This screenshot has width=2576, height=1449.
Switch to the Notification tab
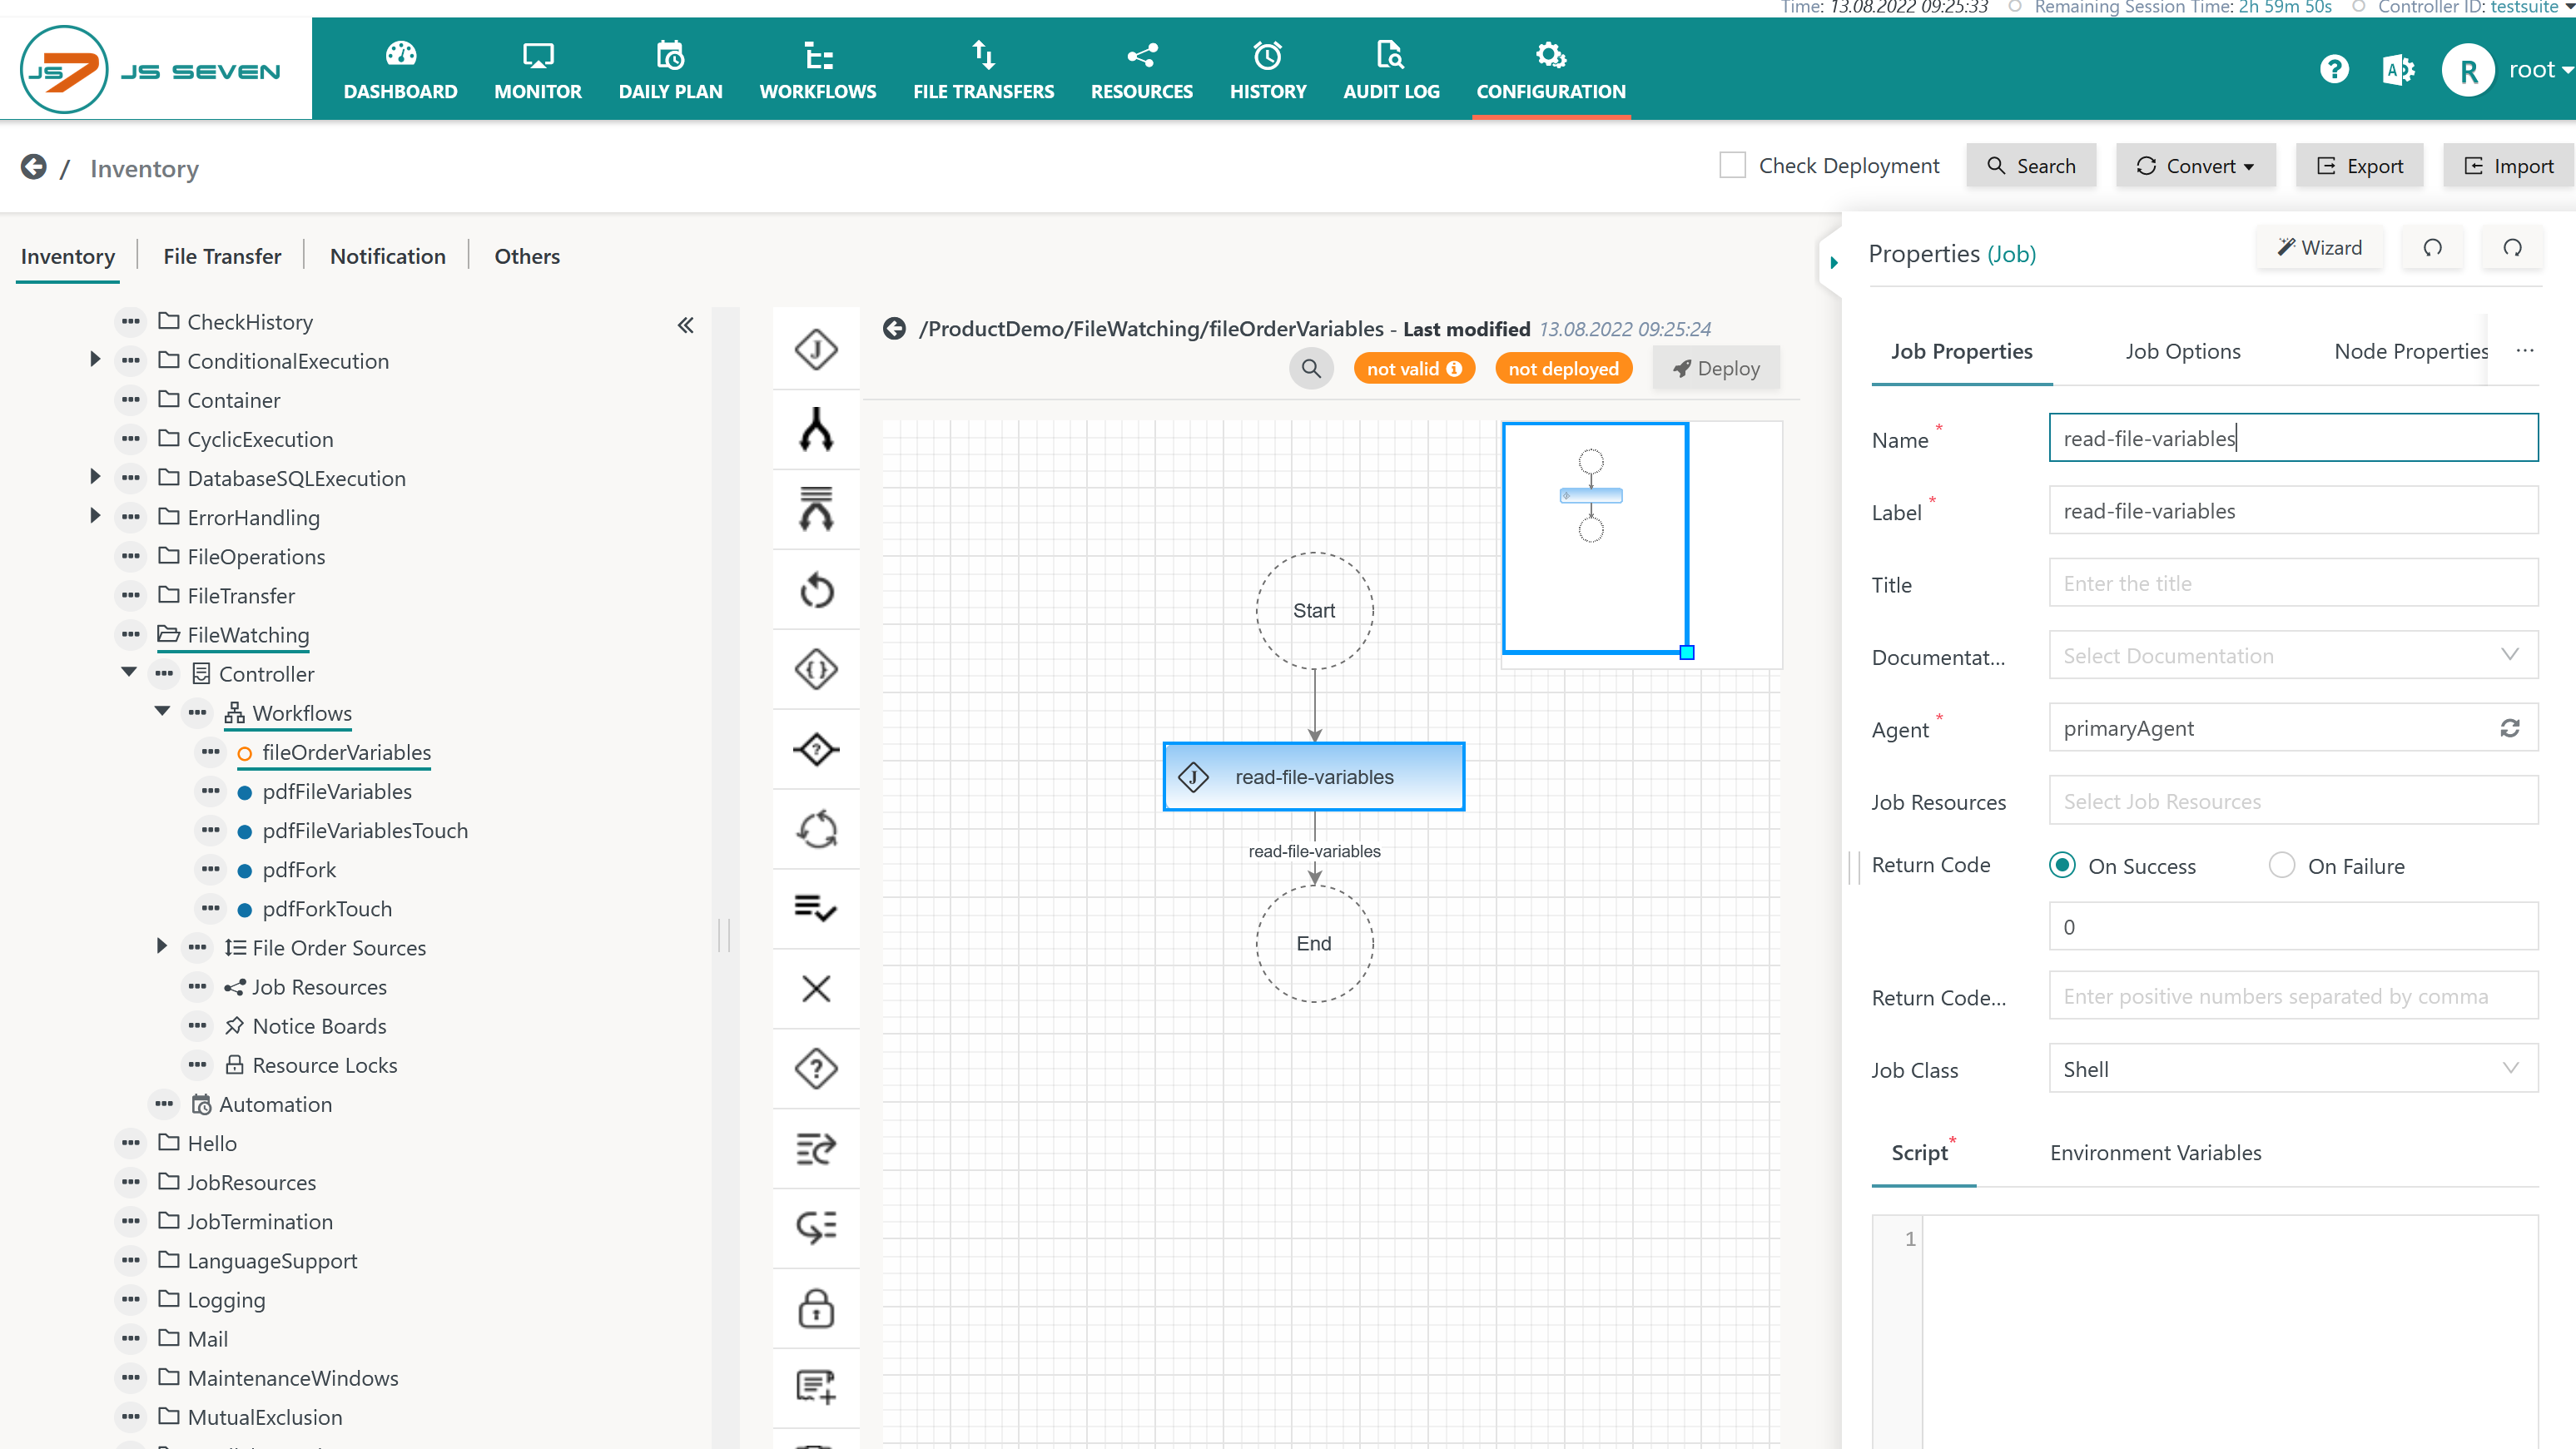click(387, 256)
